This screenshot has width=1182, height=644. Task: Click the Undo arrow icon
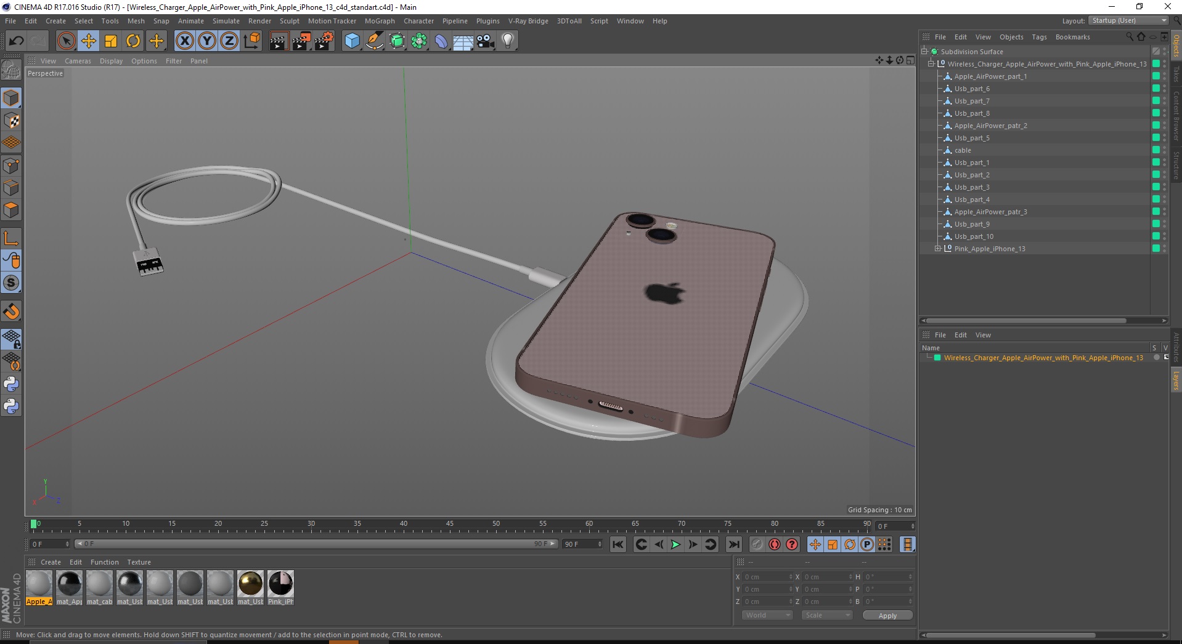tap(17, 41)
